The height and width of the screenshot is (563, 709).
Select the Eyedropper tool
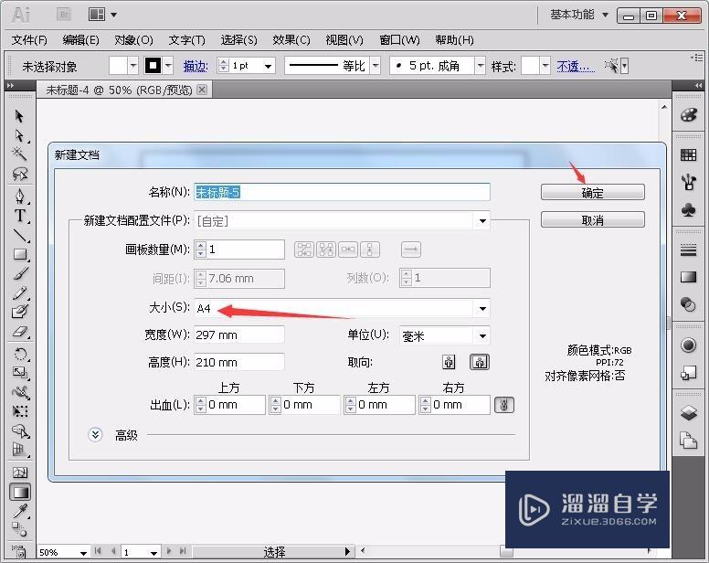point(19,512)
